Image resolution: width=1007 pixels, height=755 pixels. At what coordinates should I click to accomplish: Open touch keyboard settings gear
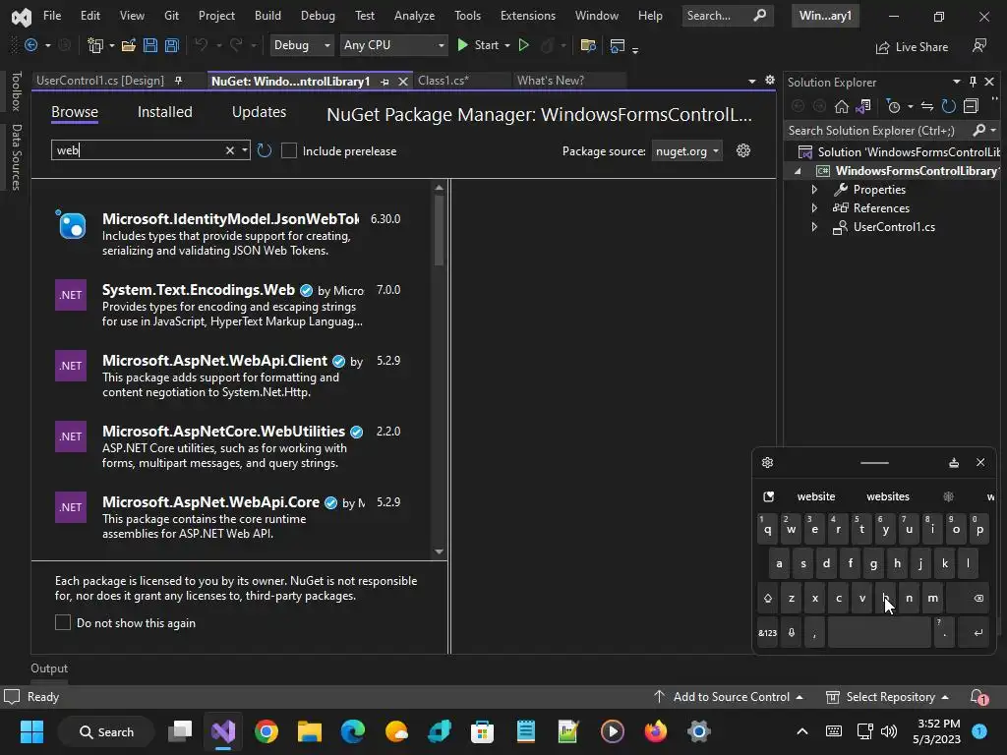pyautogui.click(x=767, y=462)
